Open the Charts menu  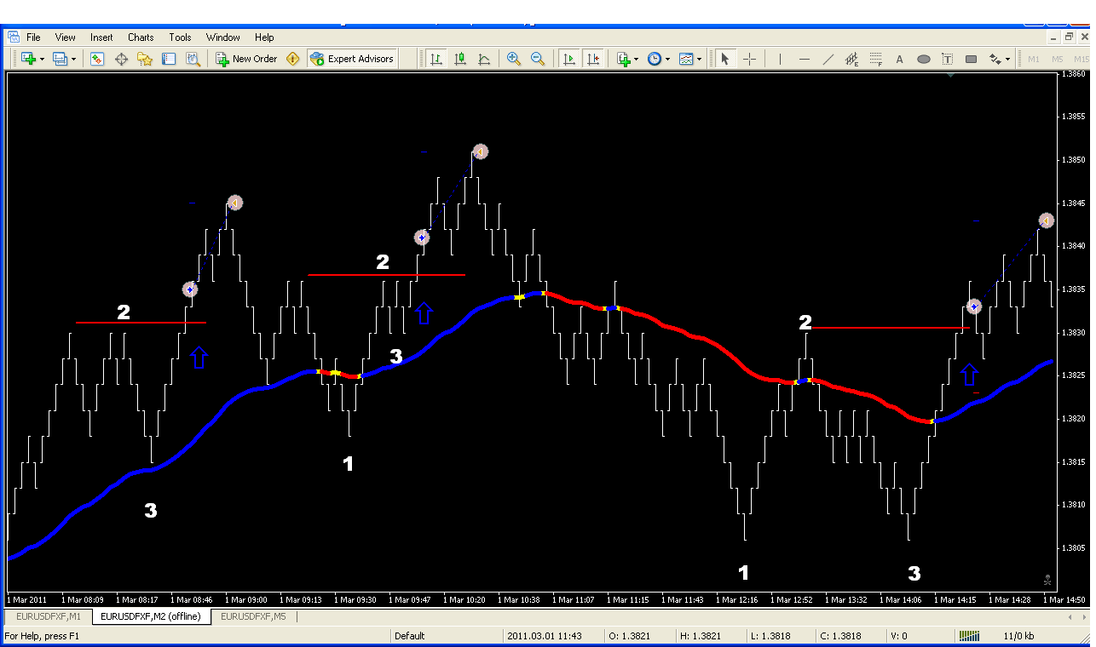(x=141, y=37)
